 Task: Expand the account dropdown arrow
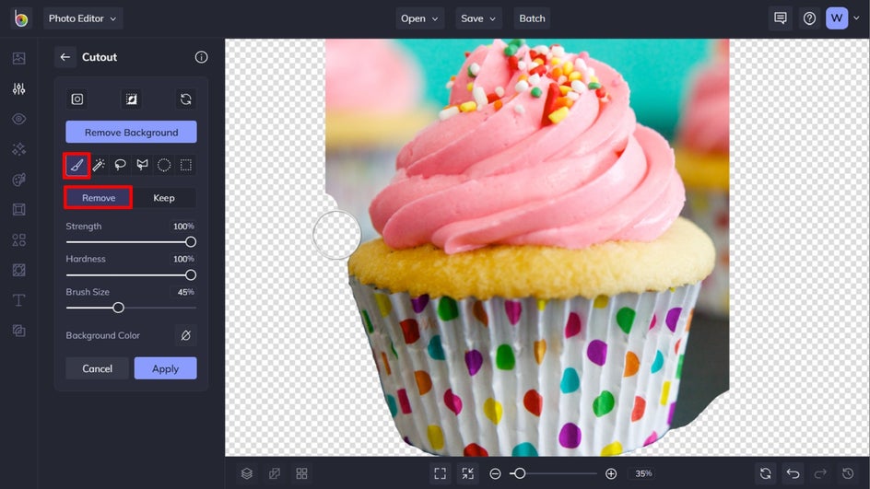pyautogui.click(x=857, y=18)
